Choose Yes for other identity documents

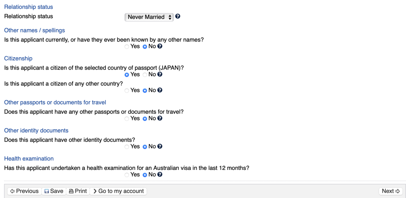coord(127,147)
